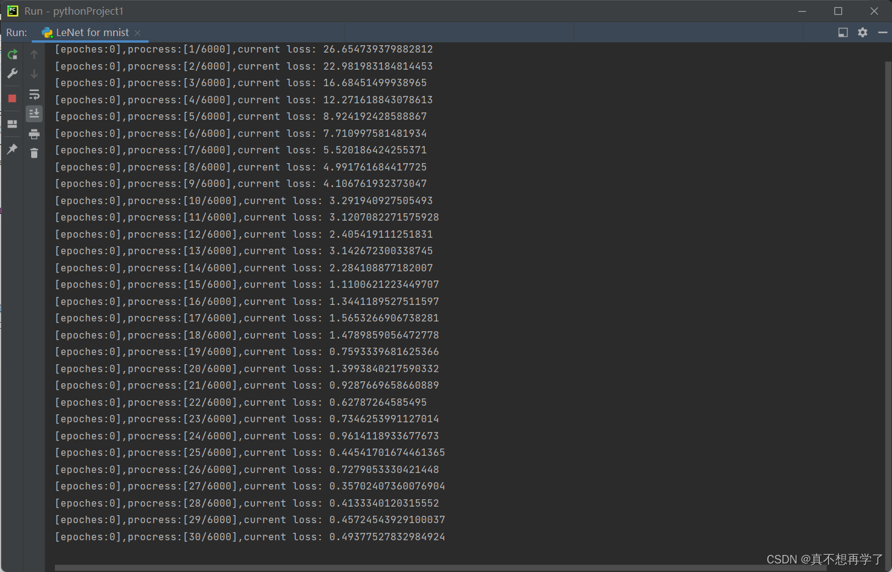Open the wrench run configuration icon
This screenshot has height=572, width=892.
(12, 73)
